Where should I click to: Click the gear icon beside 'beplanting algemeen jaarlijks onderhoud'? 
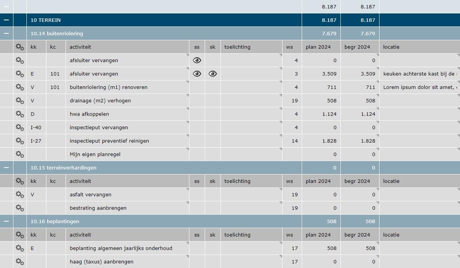[20, 248]
